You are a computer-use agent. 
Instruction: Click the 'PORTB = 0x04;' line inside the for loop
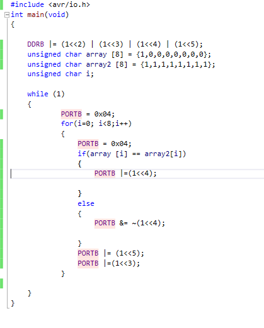pyautogui.click(x=105, y=144)
